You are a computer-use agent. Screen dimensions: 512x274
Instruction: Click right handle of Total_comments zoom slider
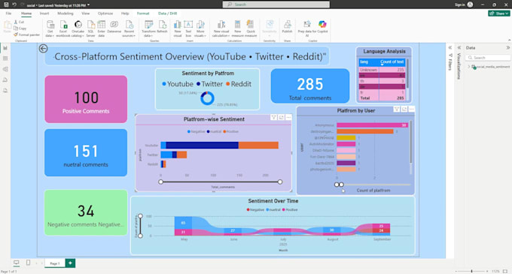coord(280,182)
